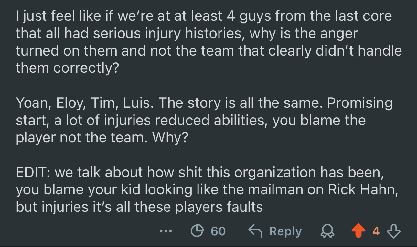Click the curved reply arrow icon
Image resolution: width=417 pixels, height=247 pixels.
coord(255,231)
